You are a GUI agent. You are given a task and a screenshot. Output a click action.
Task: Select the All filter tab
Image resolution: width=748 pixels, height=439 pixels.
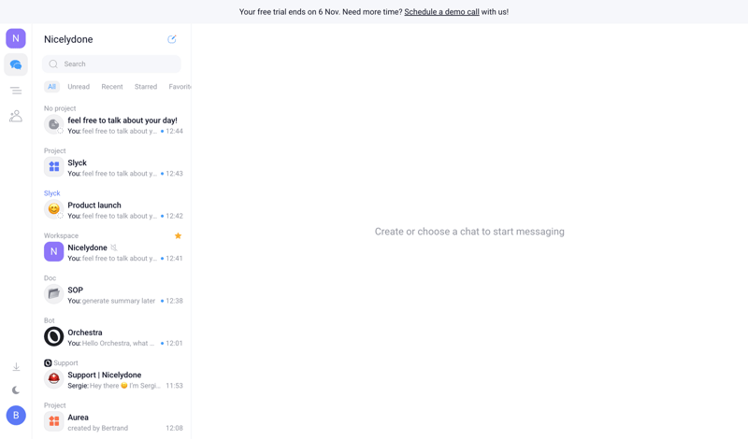[x=51, y=87]
